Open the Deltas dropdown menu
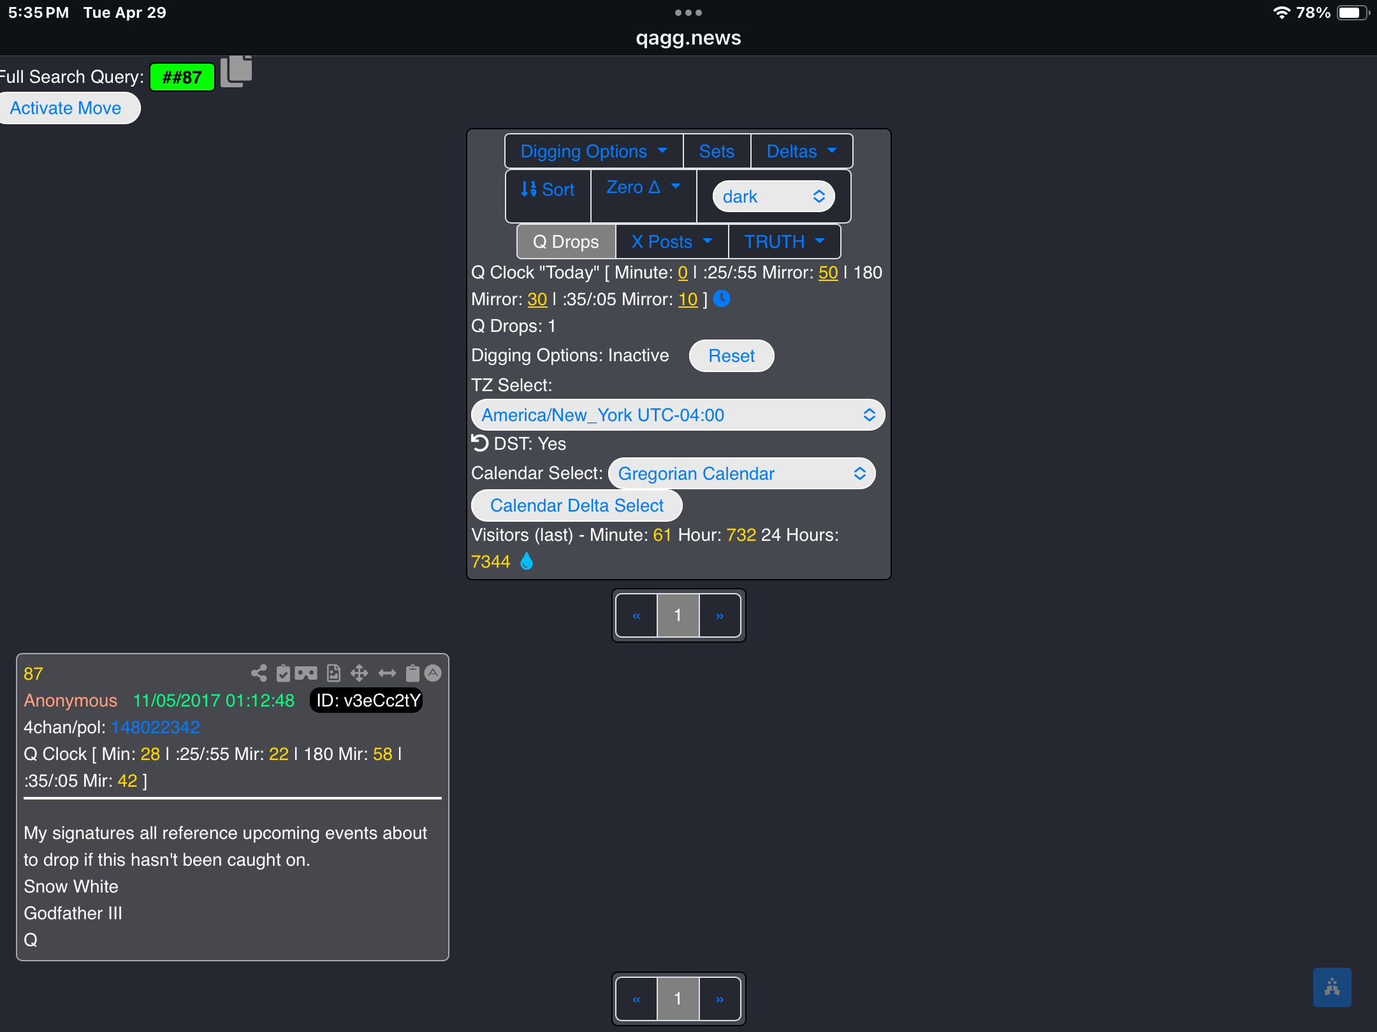 click(x=801, y=152)
